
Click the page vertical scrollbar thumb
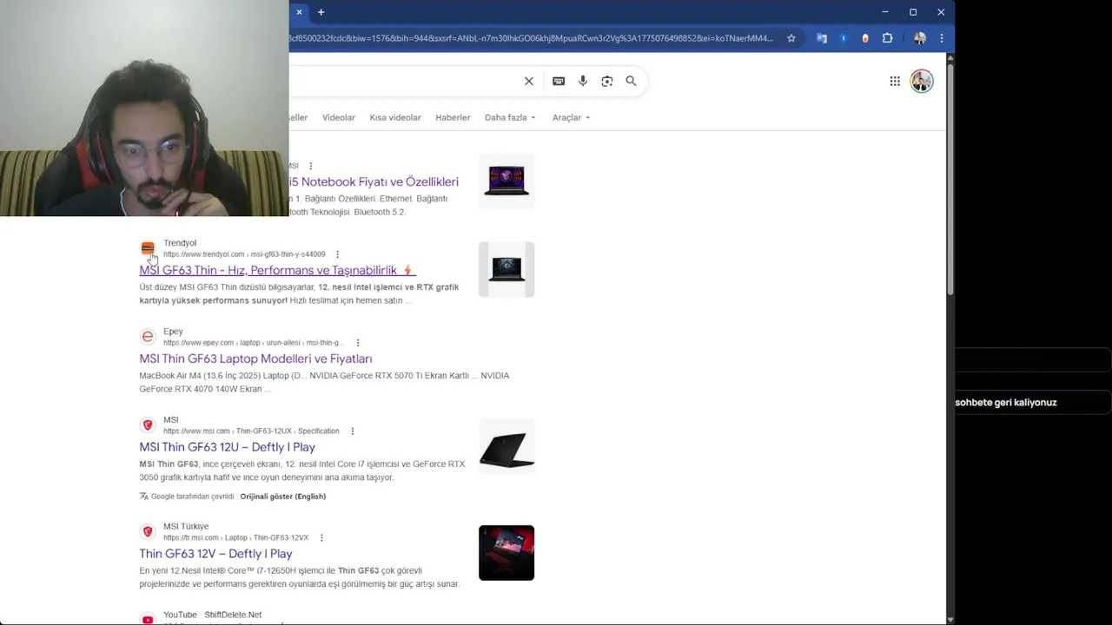coord(950,178)
